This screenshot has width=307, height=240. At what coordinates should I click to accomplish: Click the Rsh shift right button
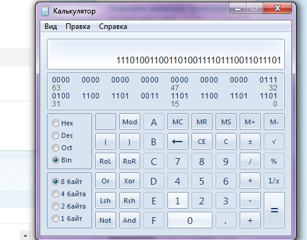coord(130,201)
